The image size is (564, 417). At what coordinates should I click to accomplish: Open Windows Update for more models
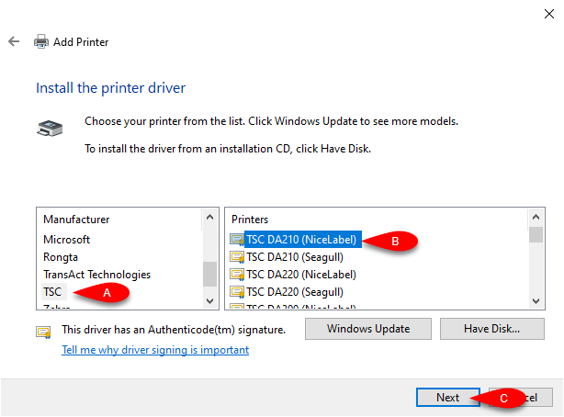[368, 329]
